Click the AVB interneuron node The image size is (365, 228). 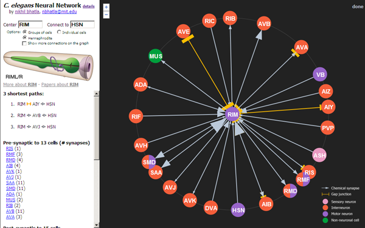point(264,24)
